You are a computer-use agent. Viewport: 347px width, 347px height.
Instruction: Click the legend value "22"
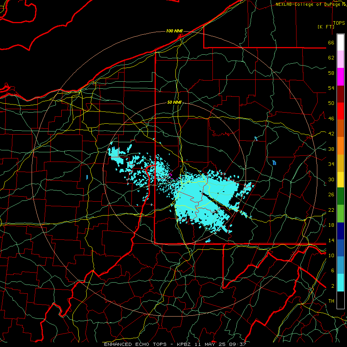pos(331,210)
